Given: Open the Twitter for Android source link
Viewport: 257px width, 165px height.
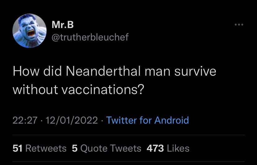Looking at the screenshot, I should click(147, 120).
